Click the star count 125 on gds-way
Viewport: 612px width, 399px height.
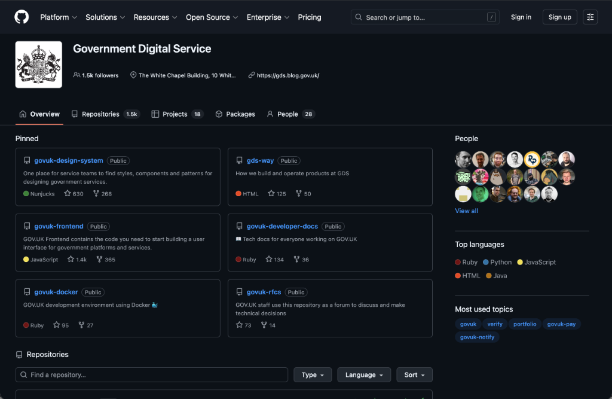277,194
